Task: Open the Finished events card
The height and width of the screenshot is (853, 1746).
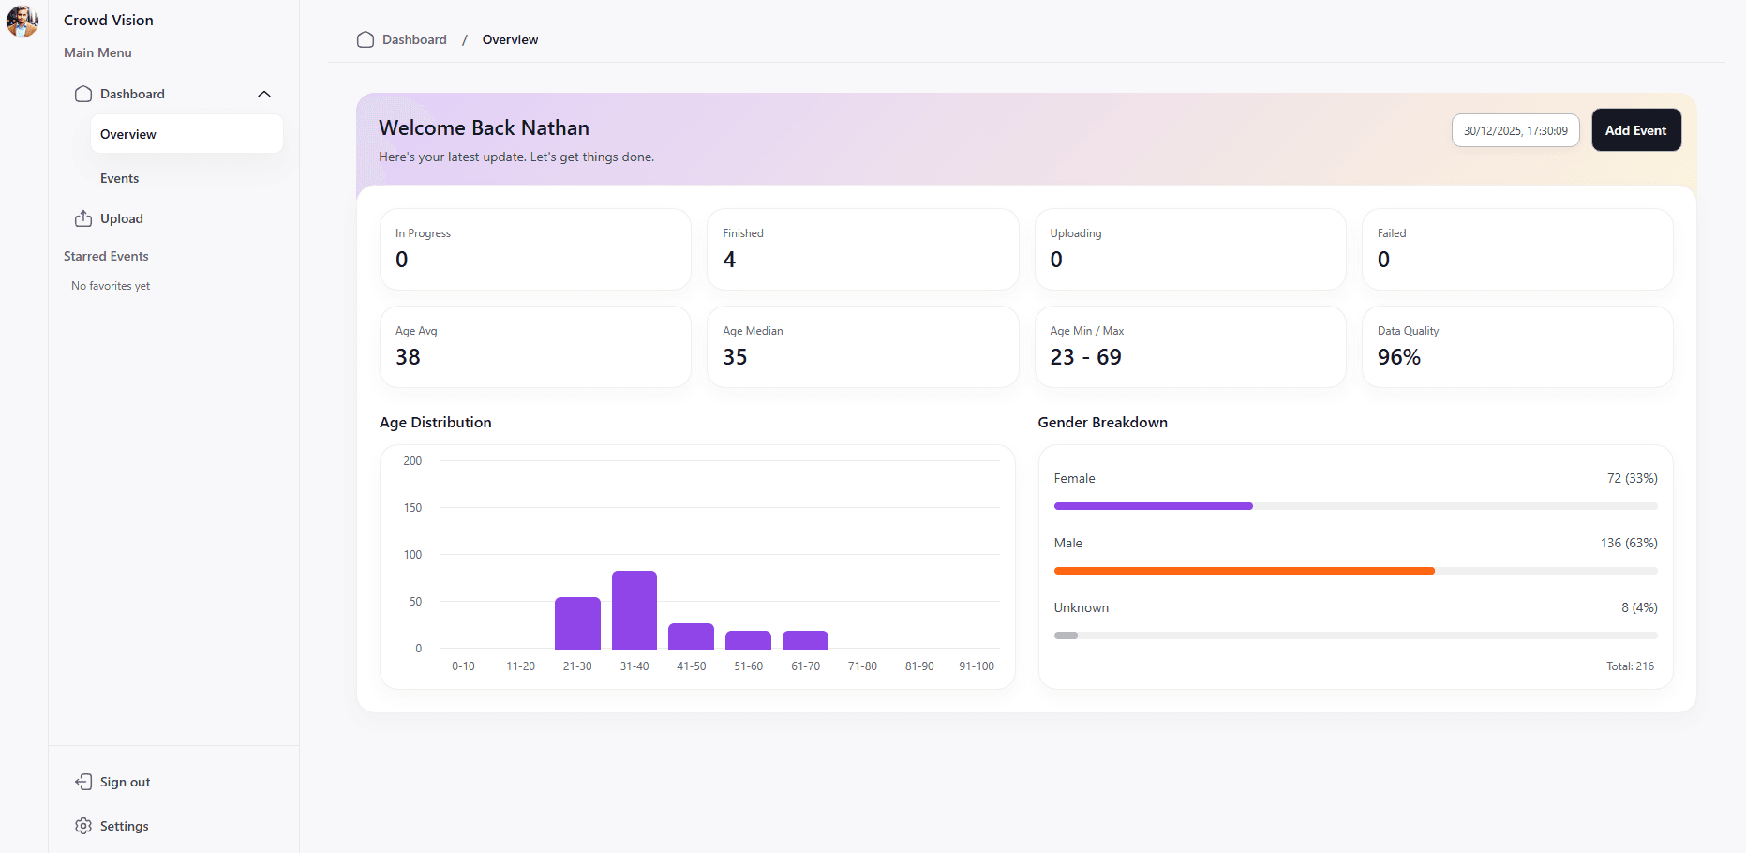Action: tap(862, 249)
